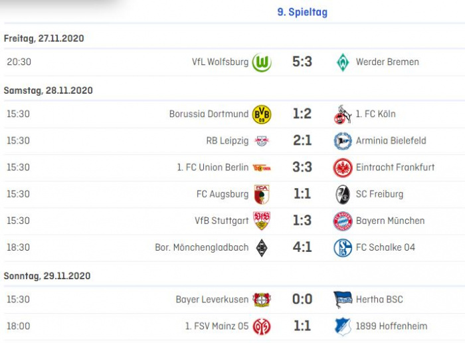Open the 0:0 Leverkusen versus Hertha result

302,299
